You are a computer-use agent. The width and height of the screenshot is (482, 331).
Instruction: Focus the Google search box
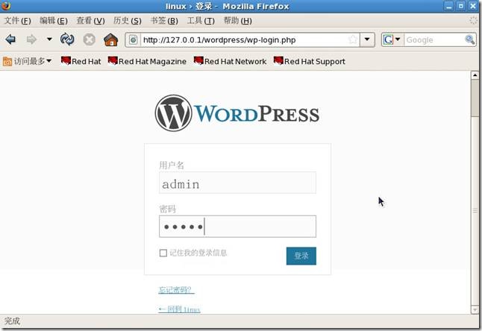pyautogui.click(x=434, y=40)
